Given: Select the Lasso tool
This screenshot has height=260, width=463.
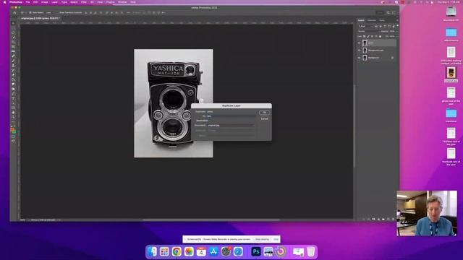Looking at the screenshot, I should point(13,32).
